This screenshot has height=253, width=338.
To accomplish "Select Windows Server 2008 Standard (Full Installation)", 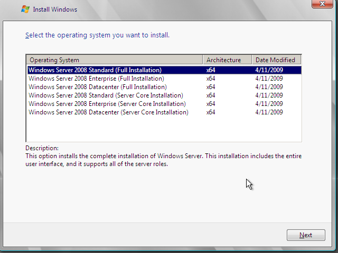I will pyautogui.click(x=164, y=70).
